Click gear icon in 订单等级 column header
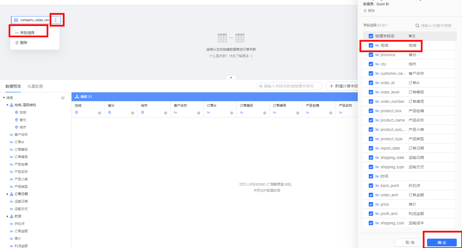The width and height of the screenshot is (462, 248). pyautogui.click(x=265, y=113)
